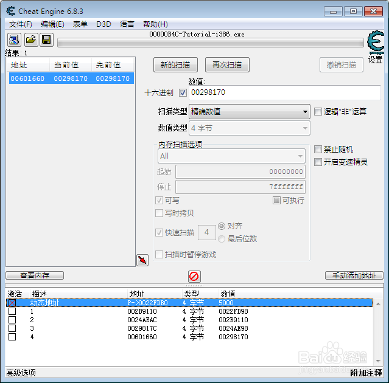Image resolution: width=389 pixels, height=383 pixels.
Task: Click value 00298170 in entry 4
Action: tap(233, 337)
